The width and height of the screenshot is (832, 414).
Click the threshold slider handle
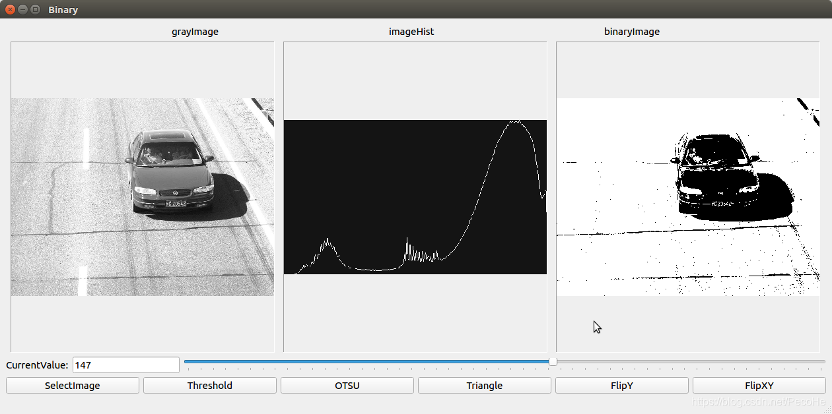(x=553, y=361)
